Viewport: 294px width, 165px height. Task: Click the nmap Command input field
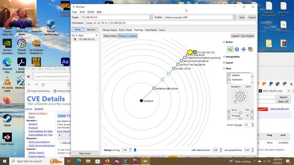(x=170, y=23)
